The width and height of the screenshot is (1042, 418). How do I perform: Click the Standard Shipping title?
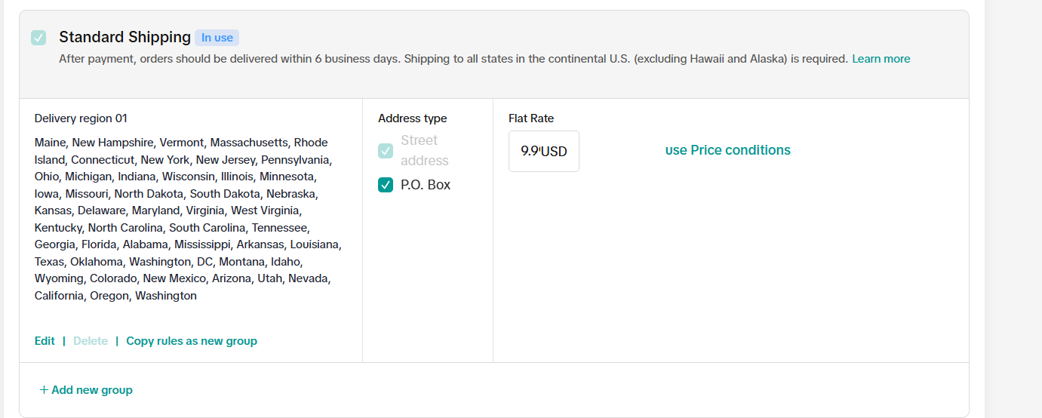pyautogui.click(x=124, y=37)
